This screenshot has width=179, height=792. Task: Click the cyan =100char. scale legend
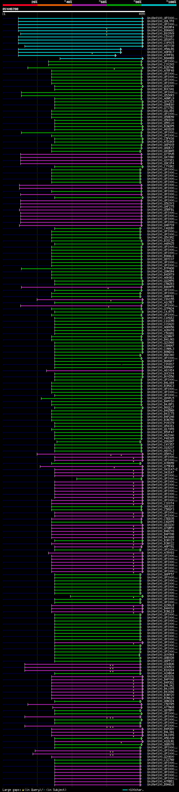click(133, 789)
